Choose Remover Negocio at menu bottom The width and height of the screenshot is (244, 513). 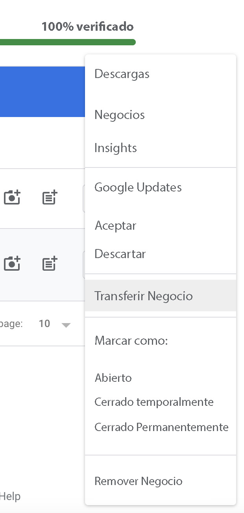coord(139,481)
